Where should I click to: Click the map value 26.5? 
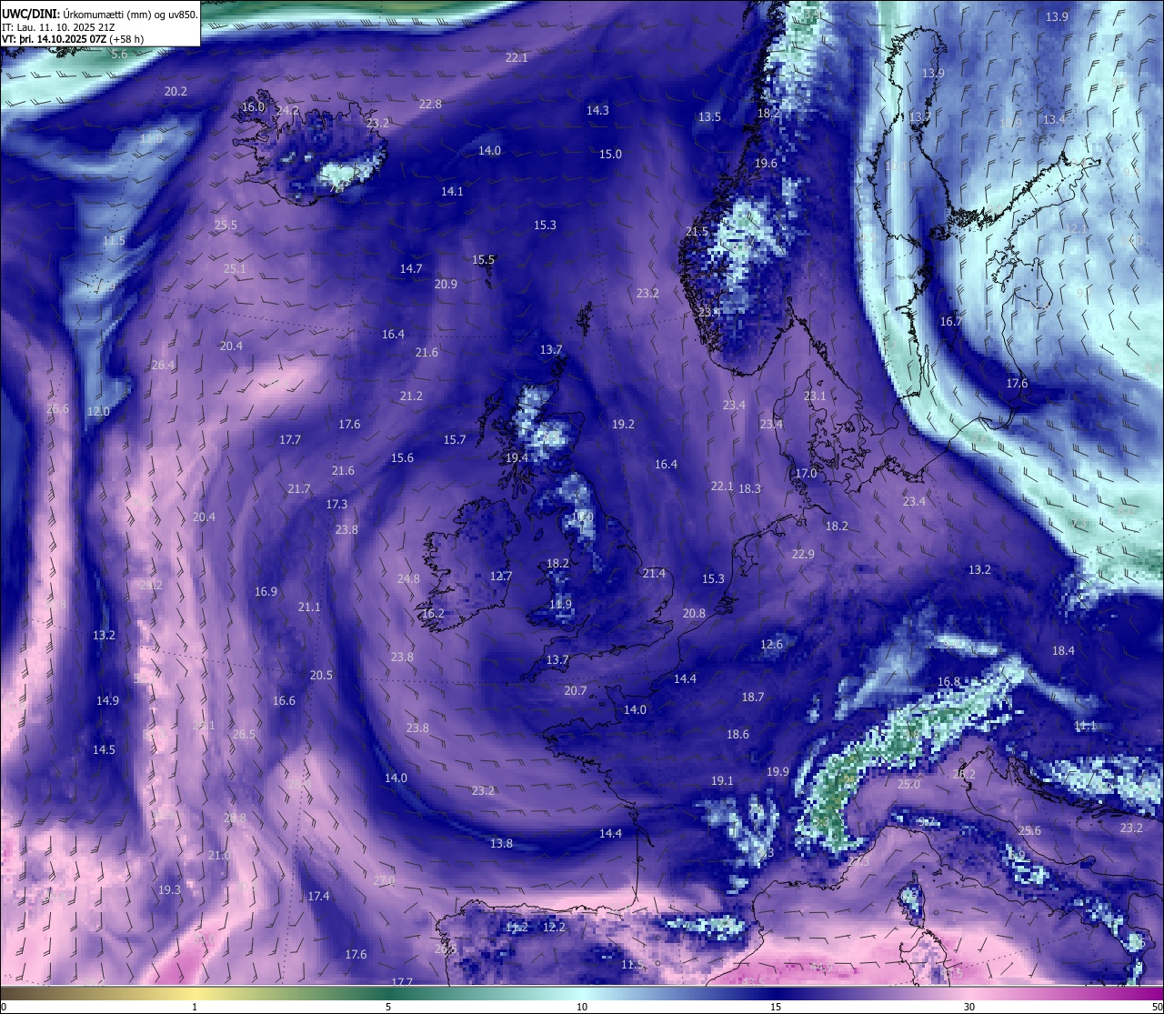(244, 735)
